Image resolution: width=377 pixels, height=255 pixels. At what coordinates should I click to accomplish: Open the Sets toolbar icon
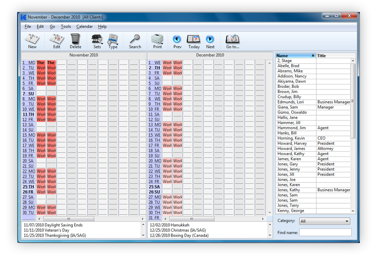[97, 39]
